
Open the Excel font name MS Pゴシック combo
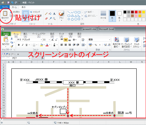[x=29, y=40]
